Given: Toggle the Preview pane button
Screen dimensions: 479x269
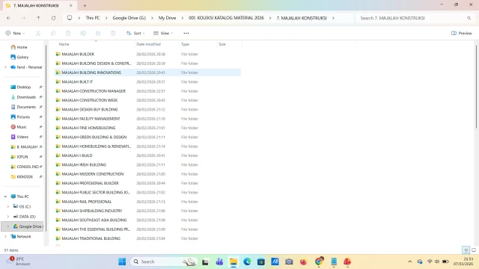Looking at the screenshot, I should [x=462, y=33].
